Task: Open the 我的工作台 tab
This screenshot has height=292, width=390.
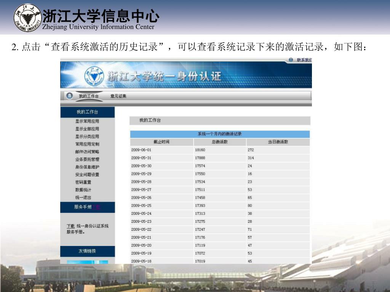Action: pyautogui.click(x=89, y=96)
